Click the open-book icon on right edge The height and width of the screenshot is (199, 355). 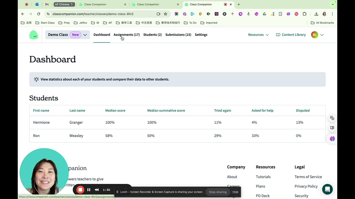pyautogui.click(x=332, y=128)
